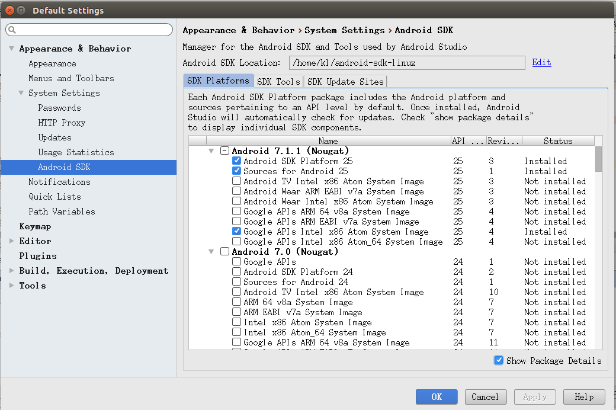Switch to SDK Update Sites tab

[345, 81]
